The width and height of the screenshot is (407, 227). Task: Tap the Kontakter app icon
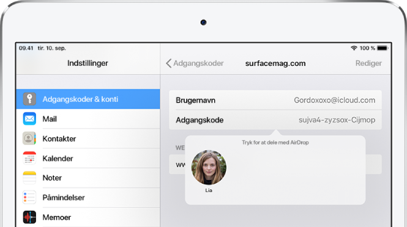(29, 139)
